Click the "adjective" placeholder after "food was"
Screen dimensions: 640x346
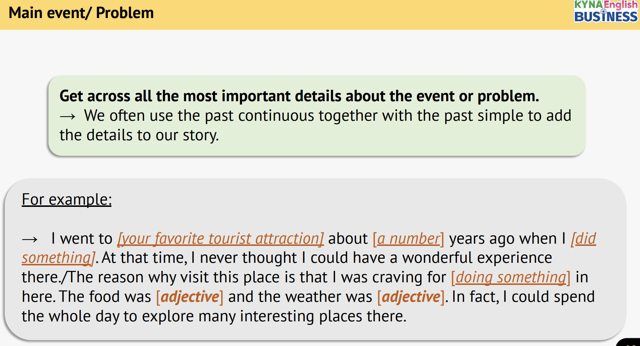click(x=190, y=297)
